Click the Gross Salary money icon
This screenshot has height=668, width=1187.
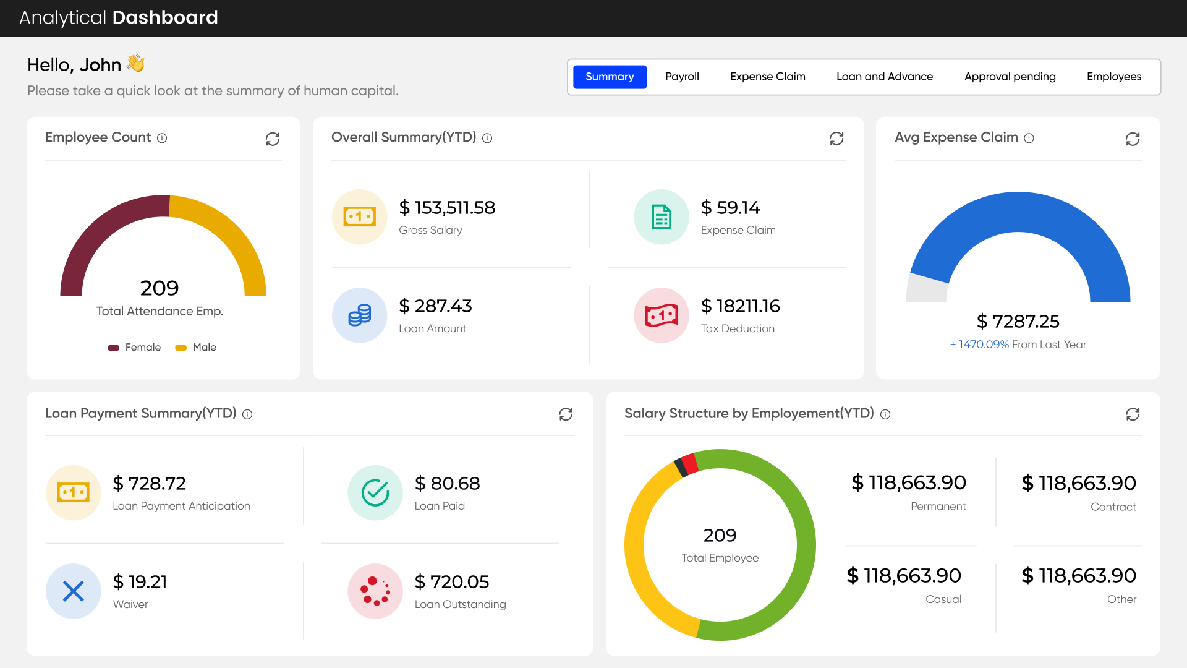coord(359,217)
